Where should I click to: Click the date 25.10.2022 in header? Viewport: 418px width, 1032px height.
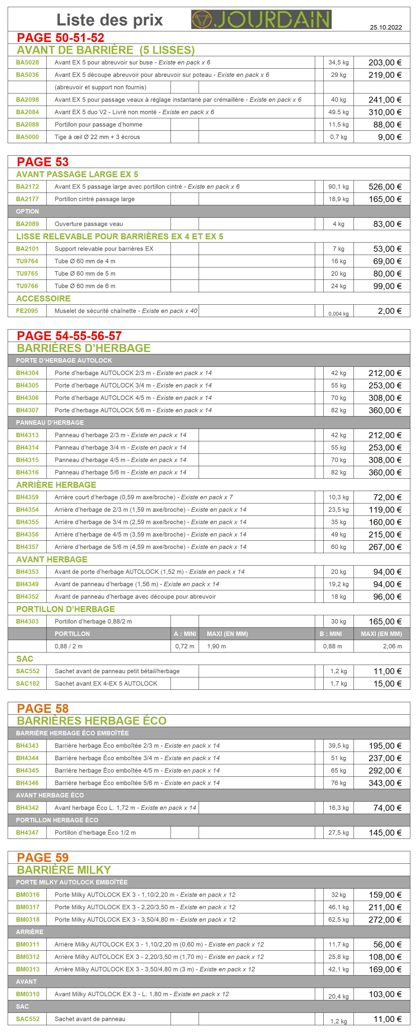(385, 28)
